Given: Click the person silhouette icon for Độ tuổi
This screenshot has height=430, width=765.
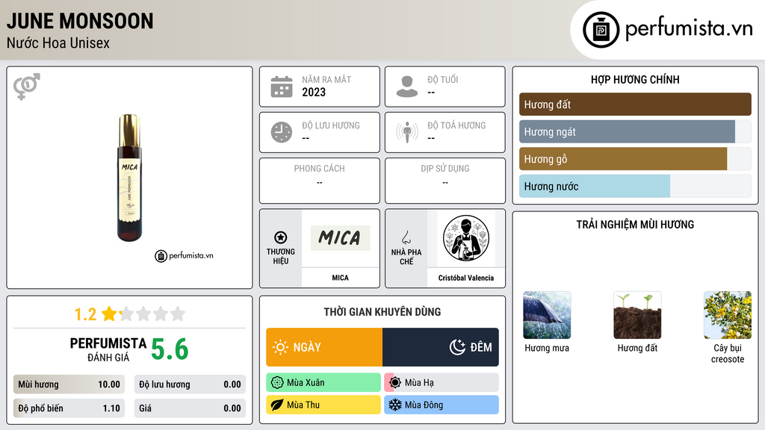Looking at the screenshot, I should click(x=407, y=87).
